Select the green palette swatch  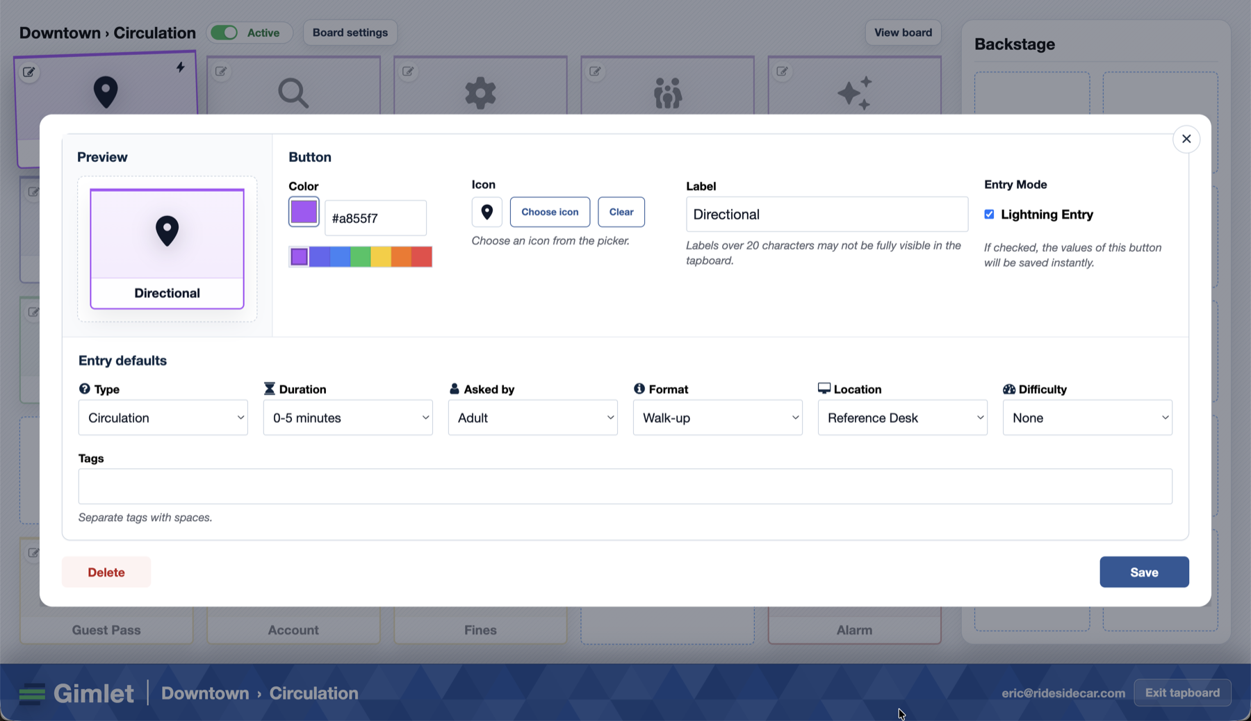[361, 256]
